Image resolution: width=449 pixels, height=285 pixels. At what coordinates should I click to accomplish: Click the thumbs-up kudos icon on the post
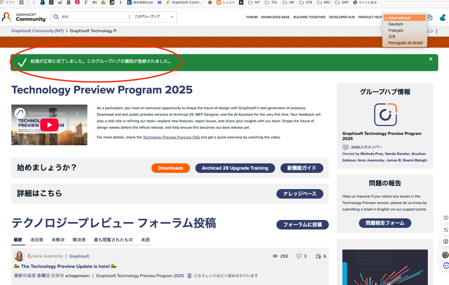[x=318, y=256]
